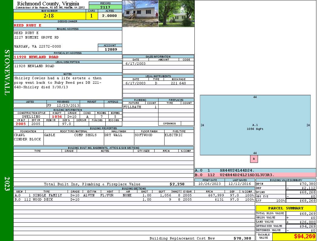Select the year built value 2005 in red
Viewport: 317px width, 241px height.
click(x=21, y=124)
